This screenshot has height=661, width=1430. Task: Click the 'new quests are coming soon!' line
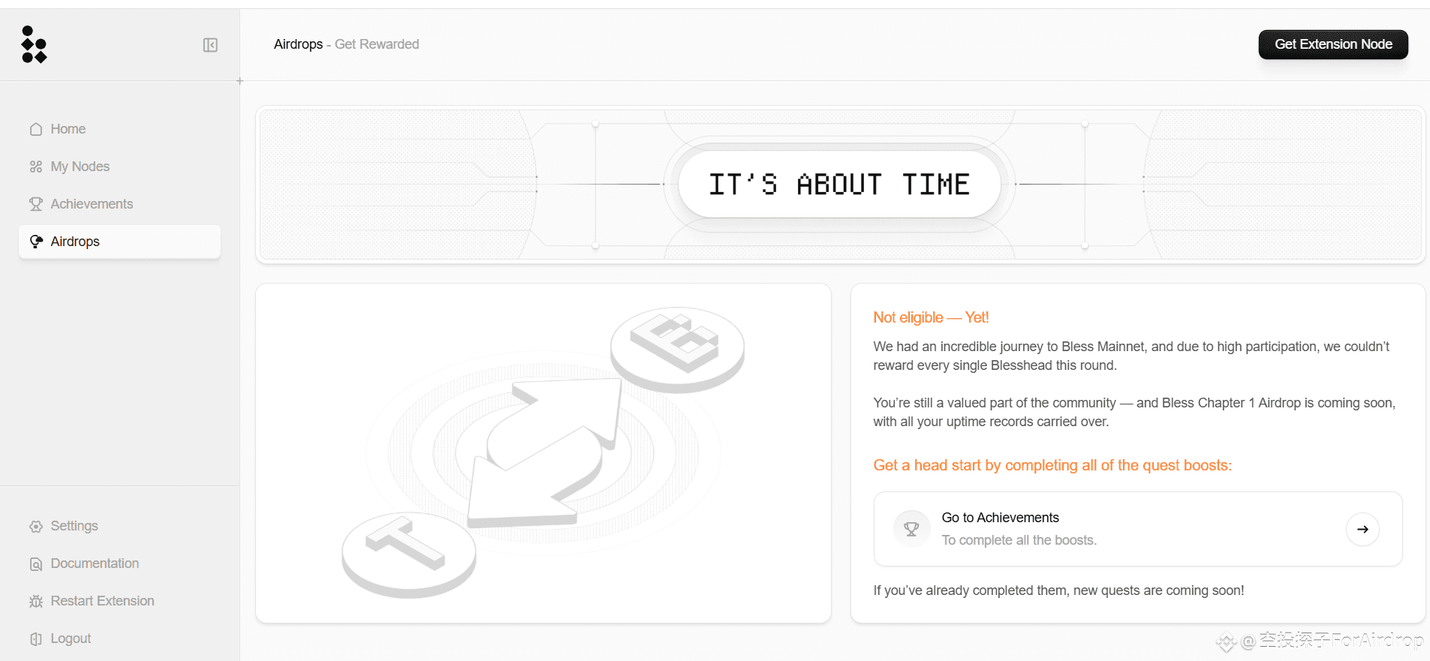point(1058,590)
